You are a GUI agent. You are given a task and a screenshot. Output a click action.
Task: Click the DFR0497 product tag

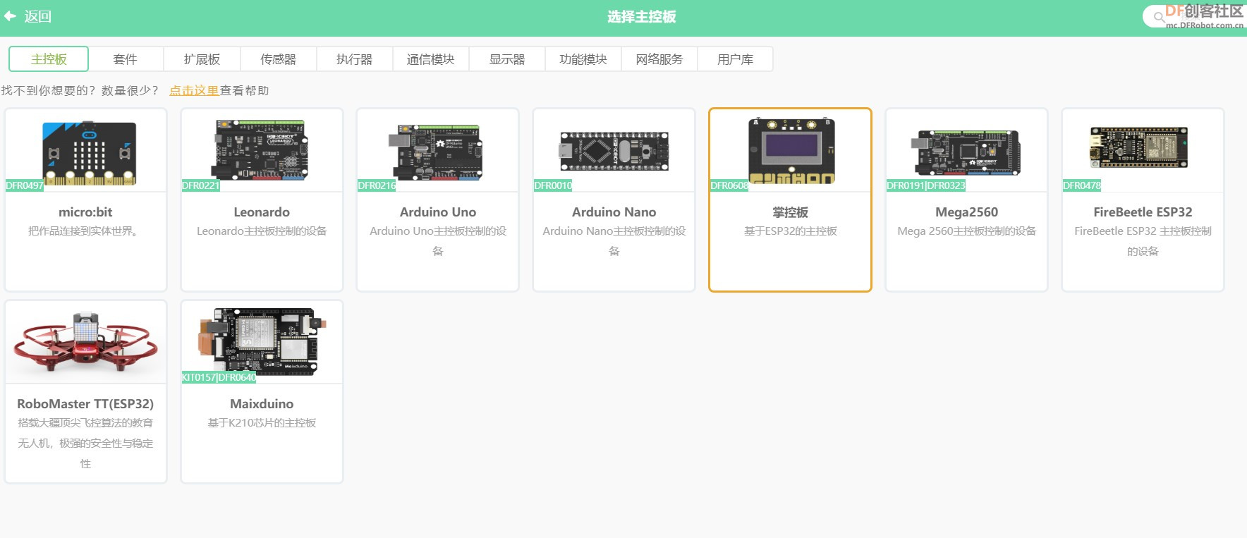25,185
